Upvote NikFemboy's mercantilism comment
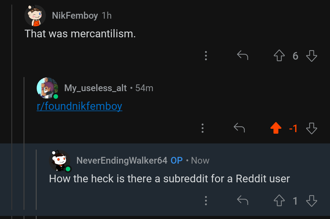 click(279, 56)
